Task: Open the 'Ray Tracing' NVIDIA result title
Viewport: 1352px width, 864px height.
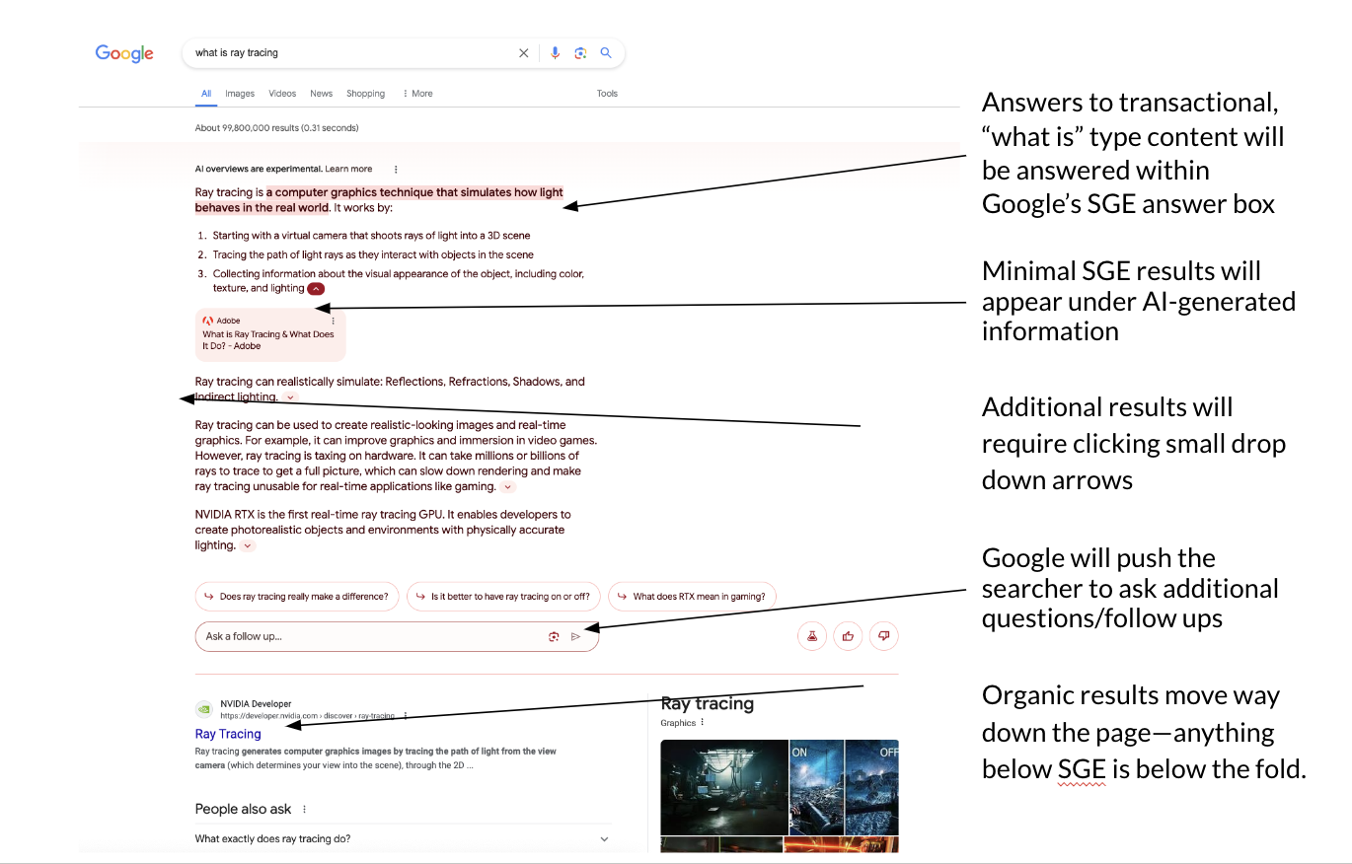Action: (x=228, y=734)
